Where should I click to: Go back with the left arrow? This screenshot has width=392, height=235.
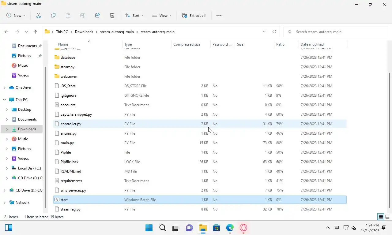[x=6, y=32]
